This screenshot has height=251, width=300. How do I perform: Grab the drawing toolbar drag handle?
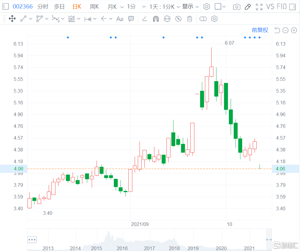4,19
